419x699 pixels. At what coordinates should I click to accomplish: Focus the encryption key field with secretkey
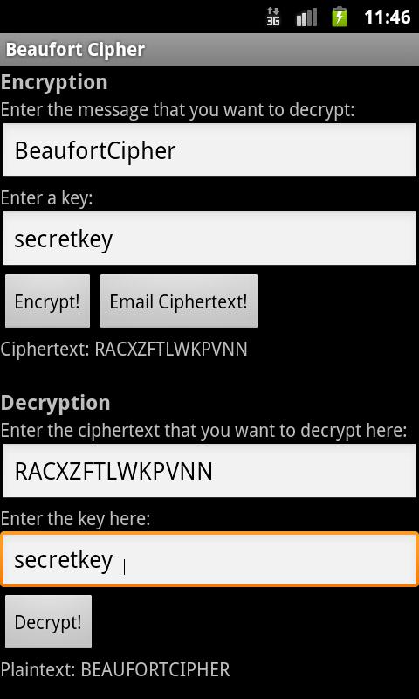(x=209, y=239)
